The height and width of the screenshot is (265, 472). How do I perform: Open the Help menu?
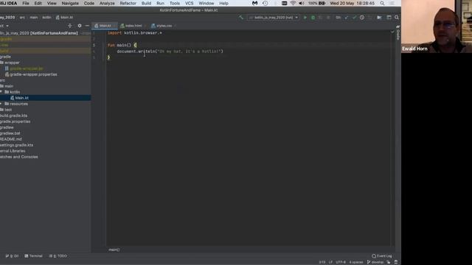223,3
